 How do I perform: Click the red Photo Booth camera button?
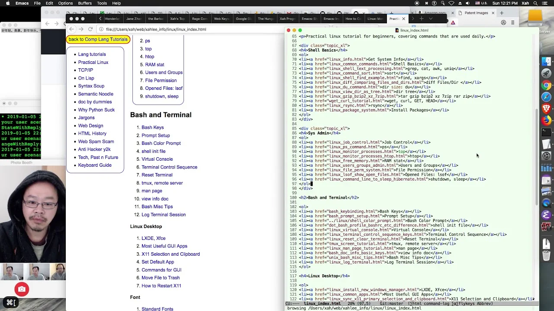pyautogui.click(x=22, y=289)
